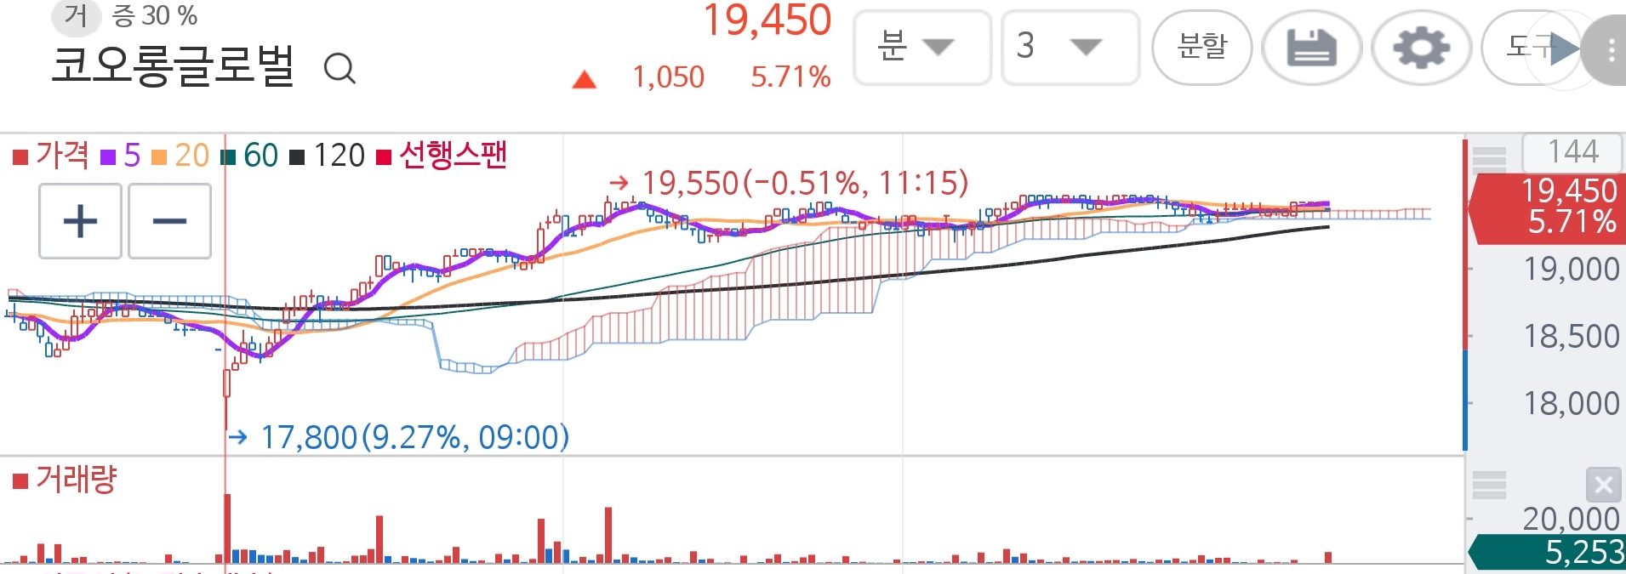Click the 5.71% change rate in header
The height and width of the screenshot is (574, 1626).
coord(790,77)
